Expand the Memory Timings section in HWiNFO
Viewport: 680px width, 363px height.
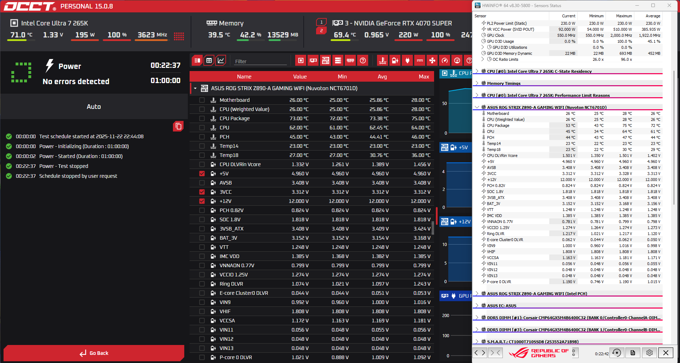click(477, 83)
